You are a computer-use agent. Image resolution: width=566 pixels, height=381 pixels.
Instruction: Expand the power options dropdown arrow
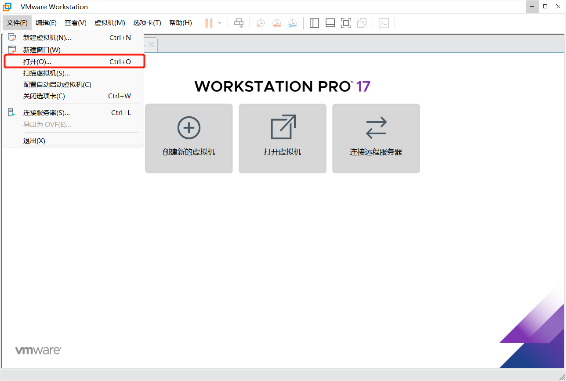(x=220, y=23)
